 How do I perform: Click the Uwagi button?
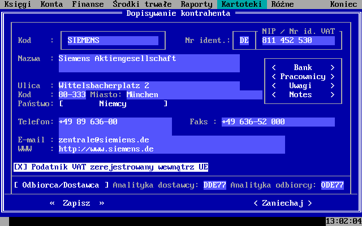(303, 85)
